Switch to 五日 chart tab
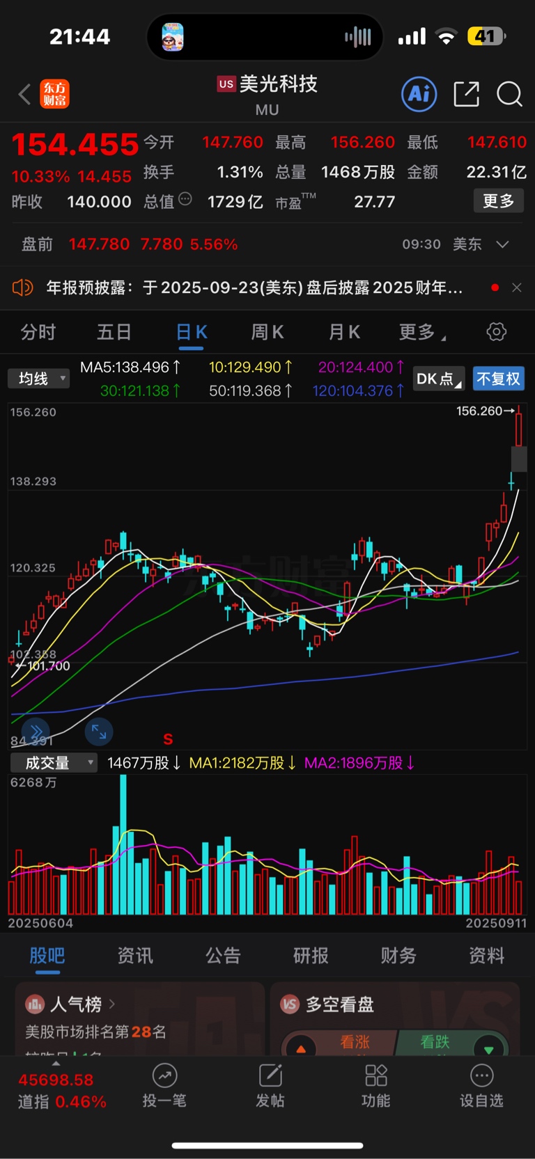 coord(114,332)
